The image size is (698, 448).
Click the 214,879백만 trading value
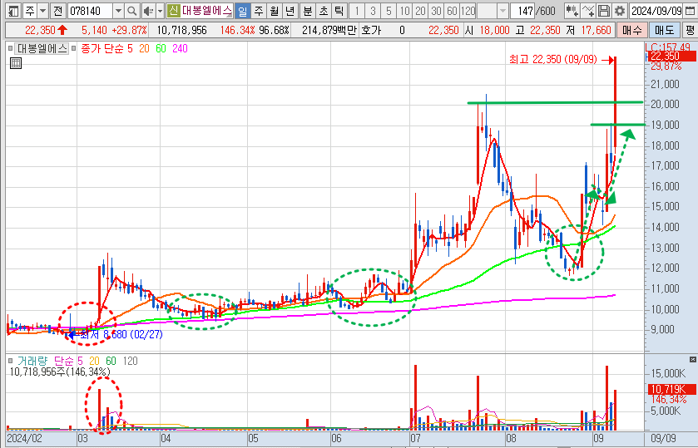pos(329,30)
